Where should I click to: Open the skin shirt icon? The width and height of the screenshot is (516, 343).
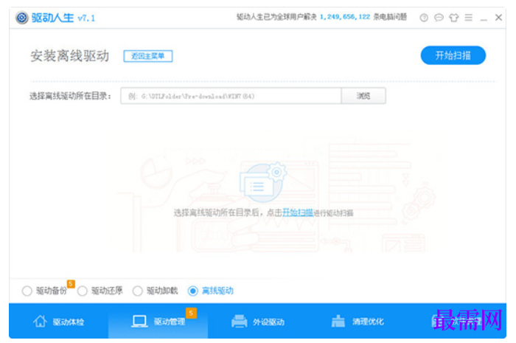454,18
